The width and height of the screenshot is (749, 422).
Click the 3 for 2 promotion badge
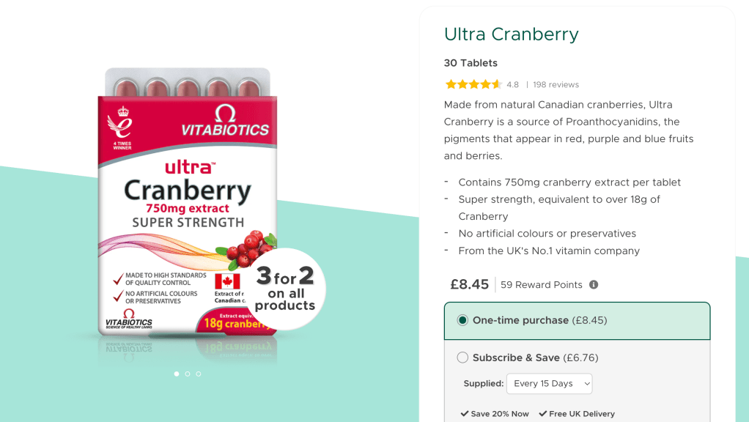pyautogui.click(x=285, y=289)
